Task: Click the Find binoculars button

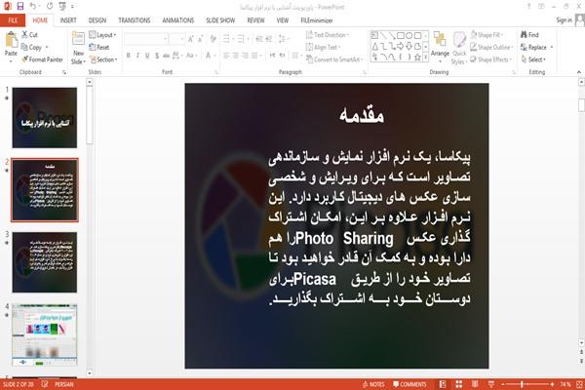Action: coord(529,35)
